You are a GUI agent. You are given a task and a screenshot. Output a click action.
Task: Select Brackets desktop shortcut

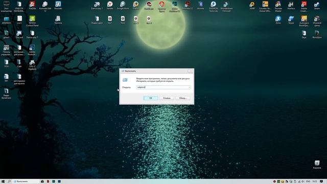(58, 5)
